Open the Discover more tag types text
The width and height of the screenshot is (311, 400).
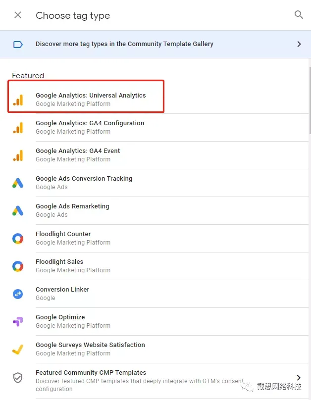(124, 44)
